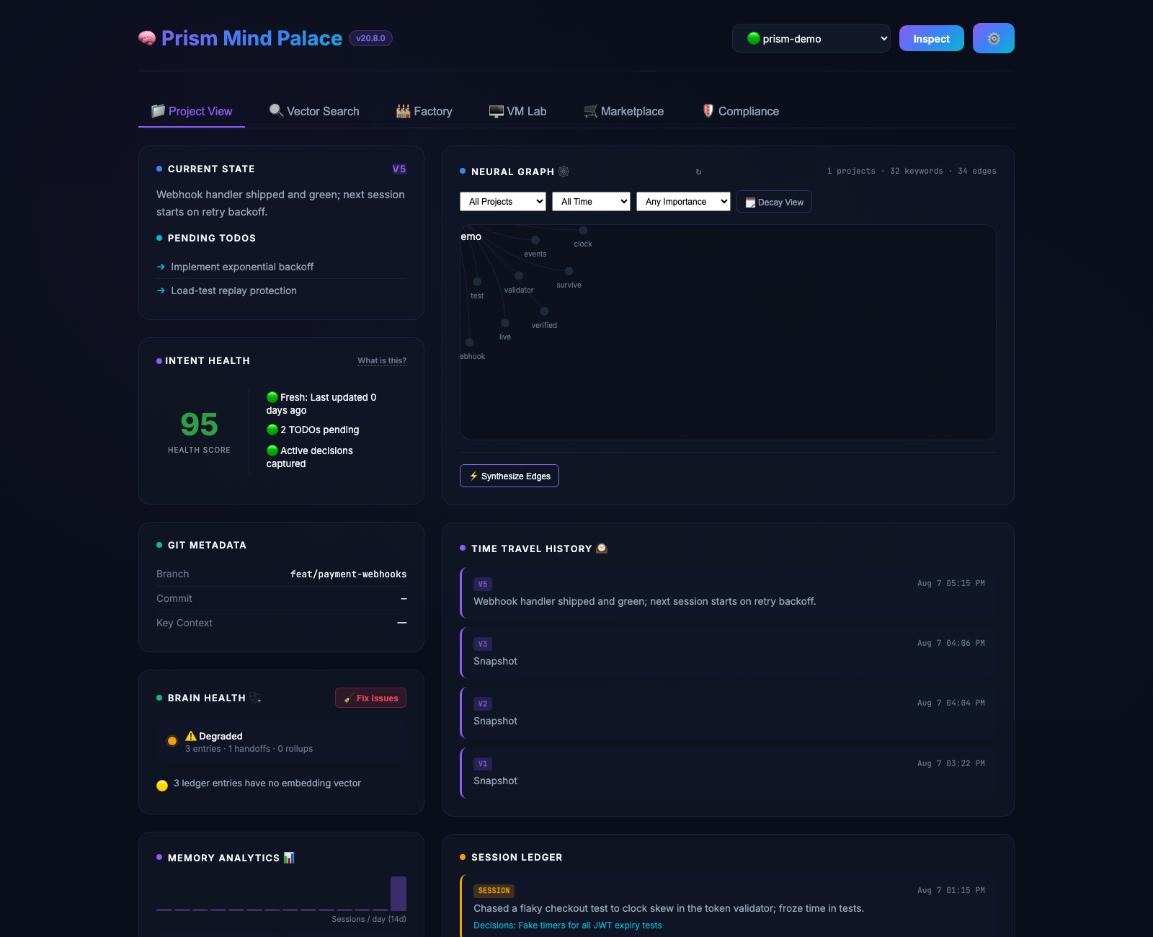Click the VM Lab monitor icon
This screenshot has height=937, width=1153.
pos(497,111)
